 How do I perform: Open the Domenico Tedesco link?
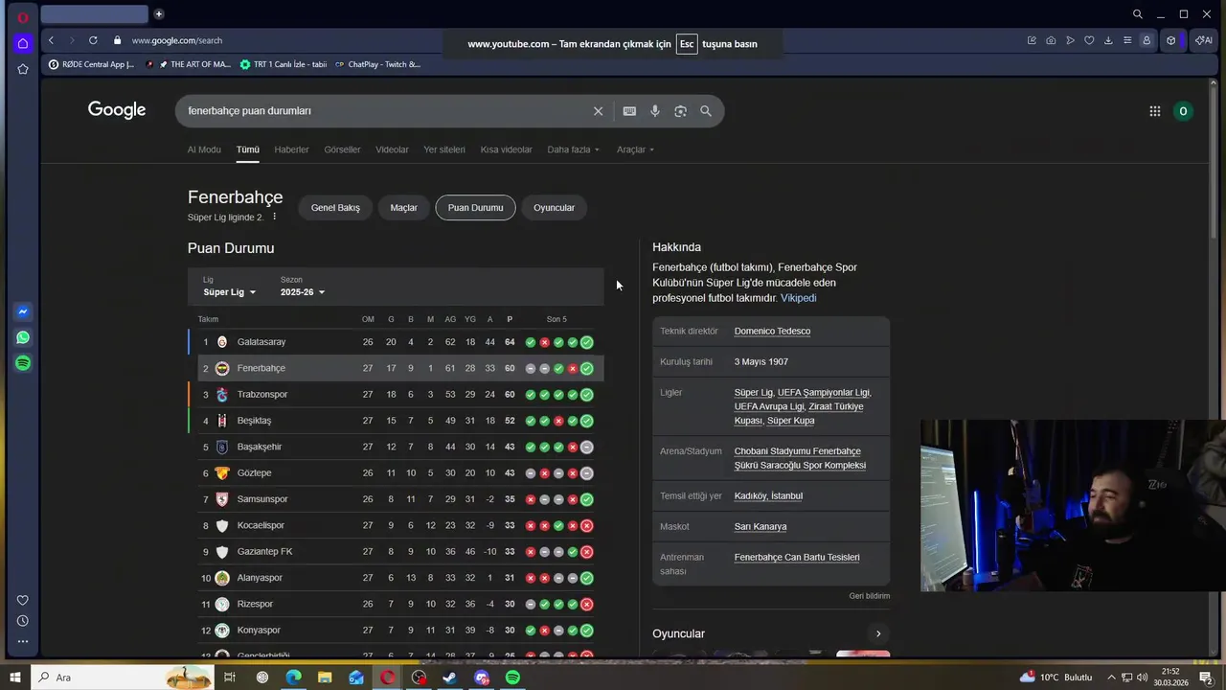tap(772, 332)
